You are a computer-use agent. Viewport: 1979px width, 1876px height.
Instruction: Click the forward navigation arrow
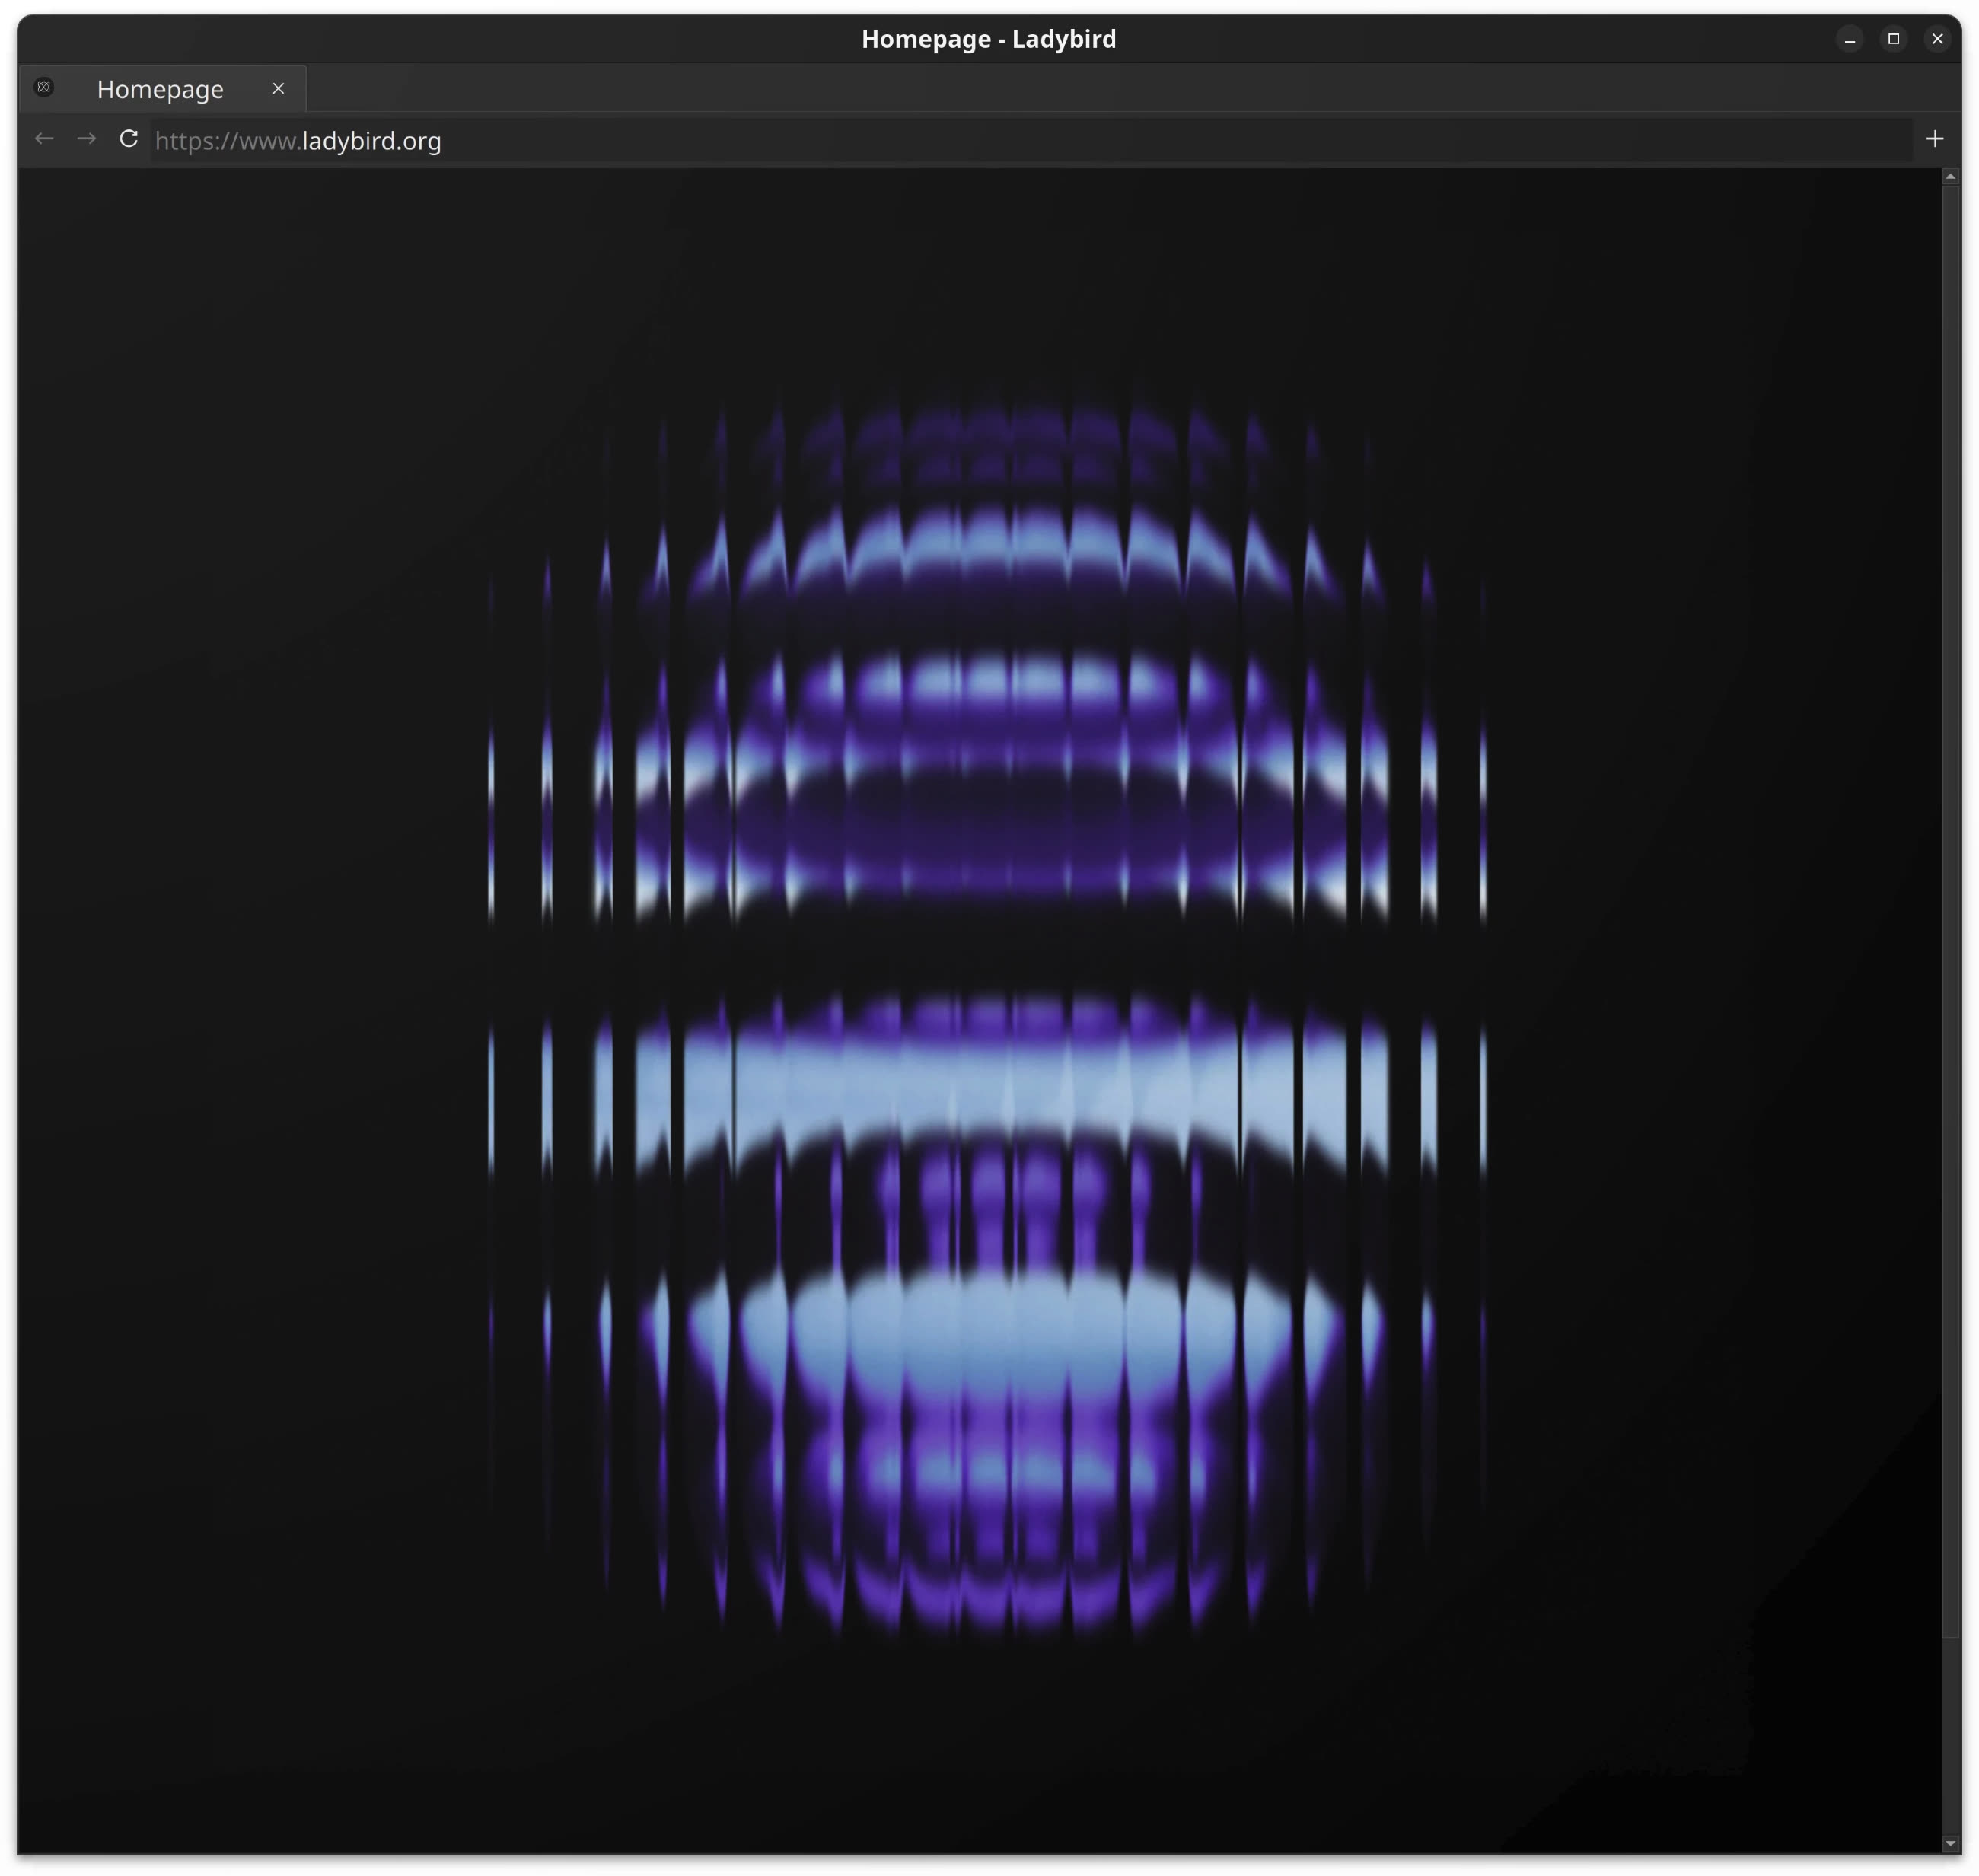click(87, 139)
